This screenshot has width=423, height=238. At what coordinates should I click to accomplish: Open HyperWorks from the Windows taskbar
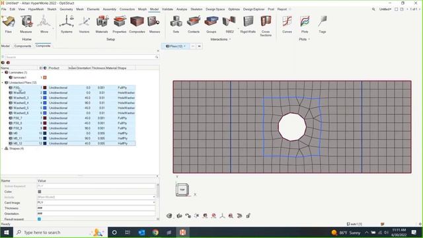[x=182, y=232]
